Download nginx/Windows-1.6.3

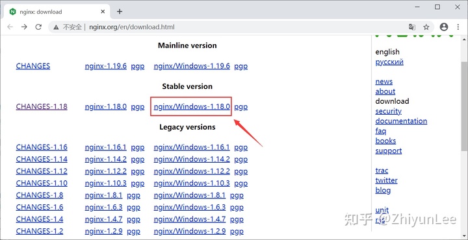click(190, 207)
